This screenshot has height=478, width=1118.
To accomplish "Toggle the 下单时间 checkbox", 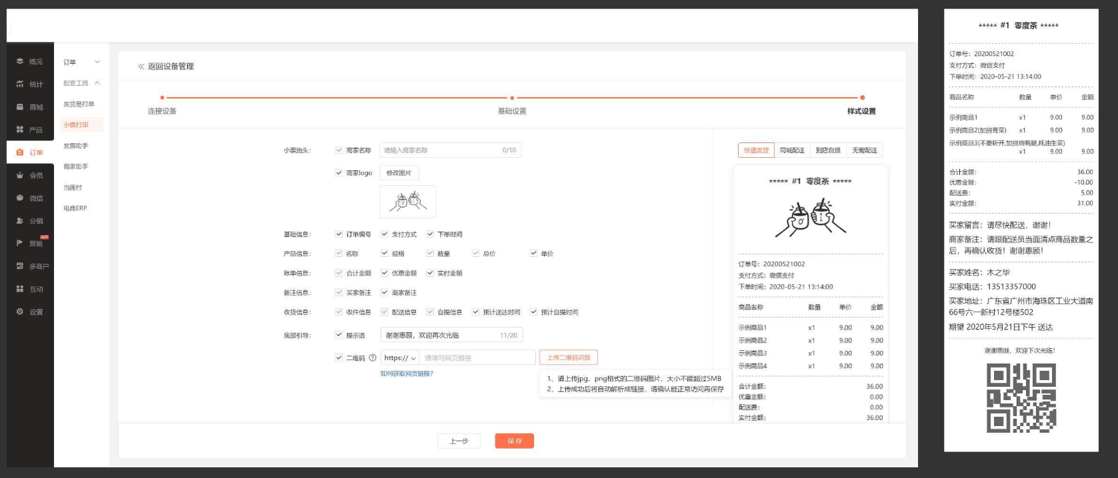I will 430,234.
